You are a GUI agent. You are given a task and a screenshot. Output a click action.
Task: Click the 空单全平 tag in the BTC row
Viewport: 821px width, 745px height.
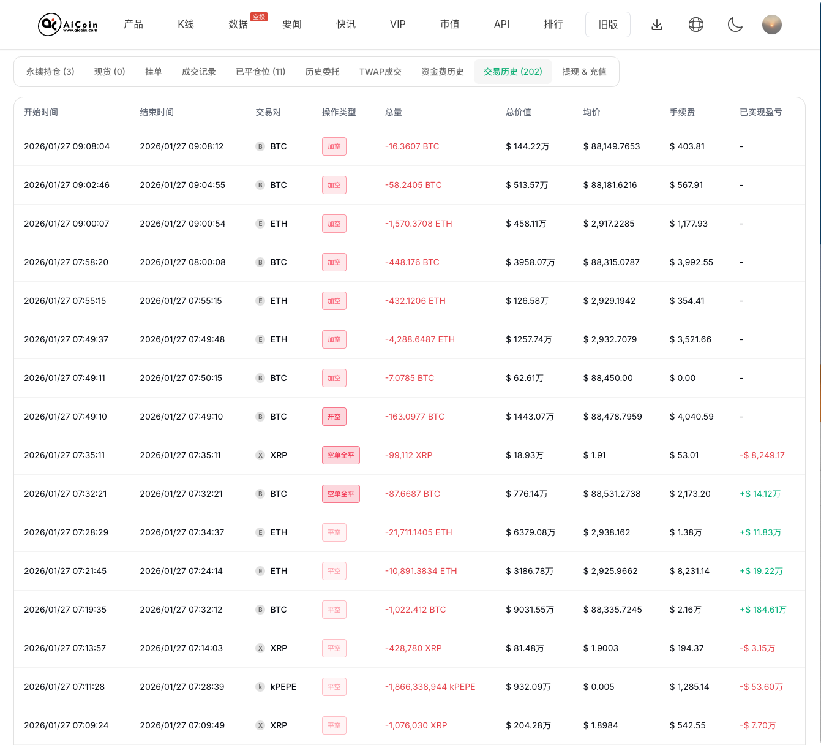[x=340, y=494]
